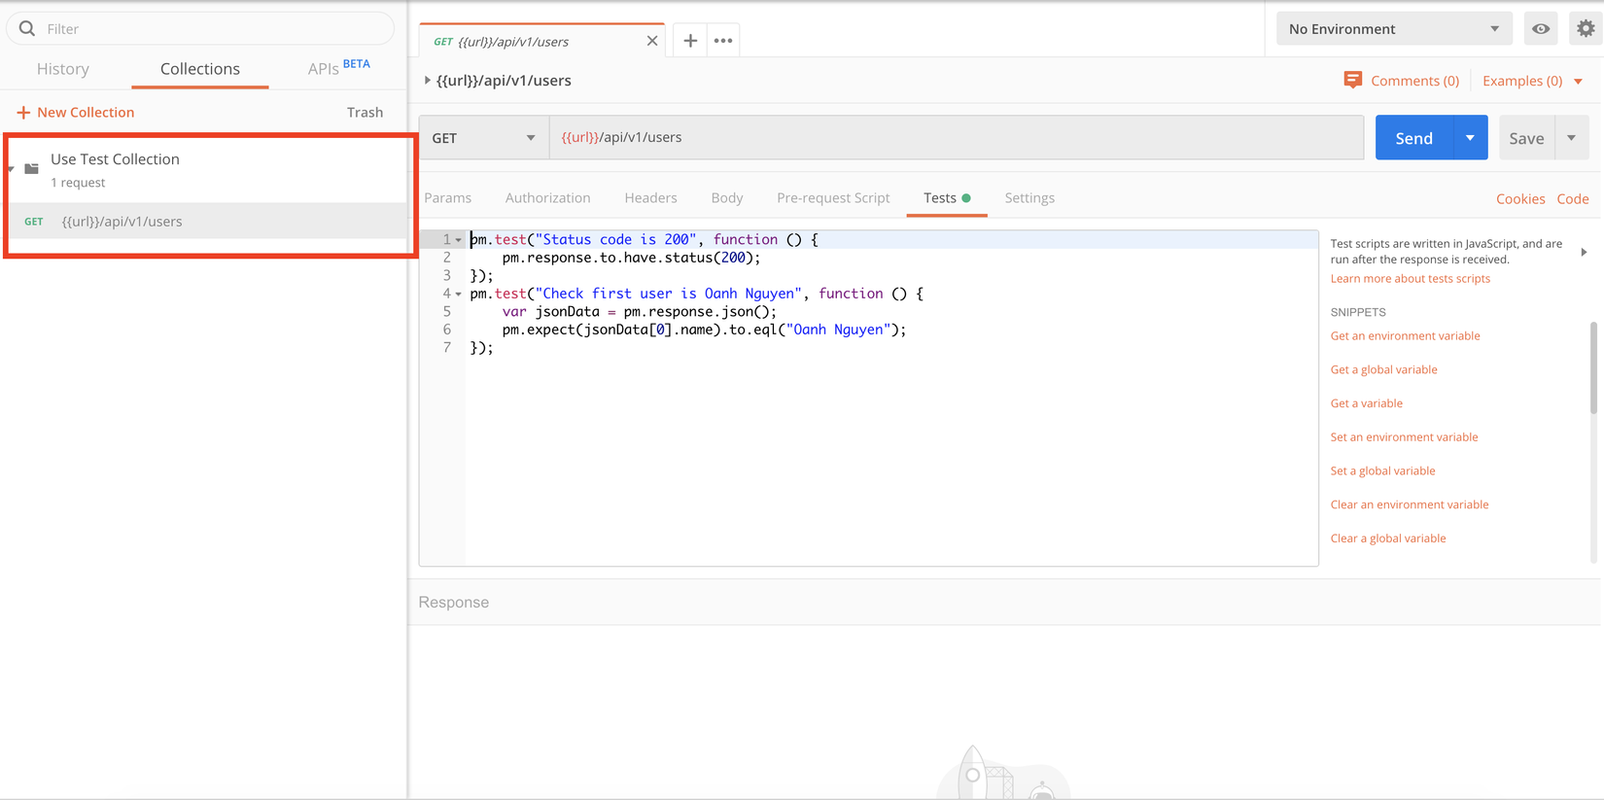Click the Comments speech bubble icon

[x=1352, y=80]
